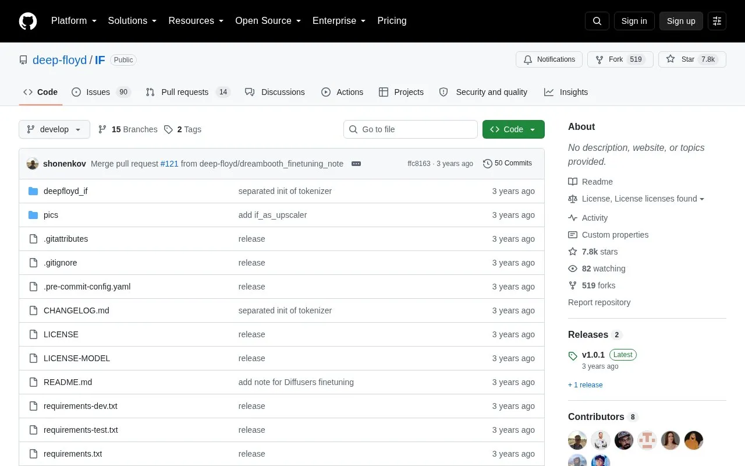Open the Discussions tab

(275, 92)
